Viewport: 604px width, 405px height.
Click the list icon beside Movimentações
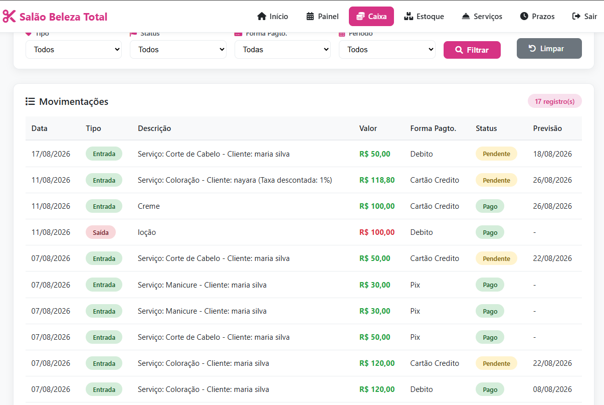(30, 102)
